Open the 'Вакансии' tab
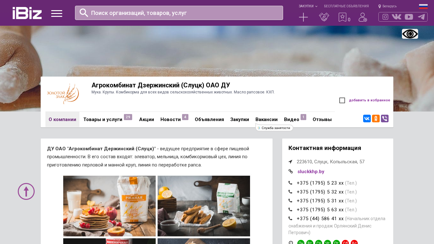 [x=267, y=119]
